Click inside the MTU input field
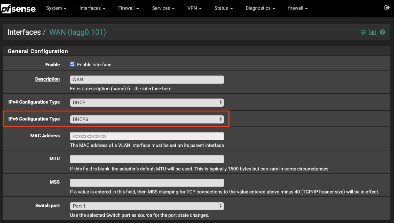This screenshot has width=394, height=223. coord(146,159)
